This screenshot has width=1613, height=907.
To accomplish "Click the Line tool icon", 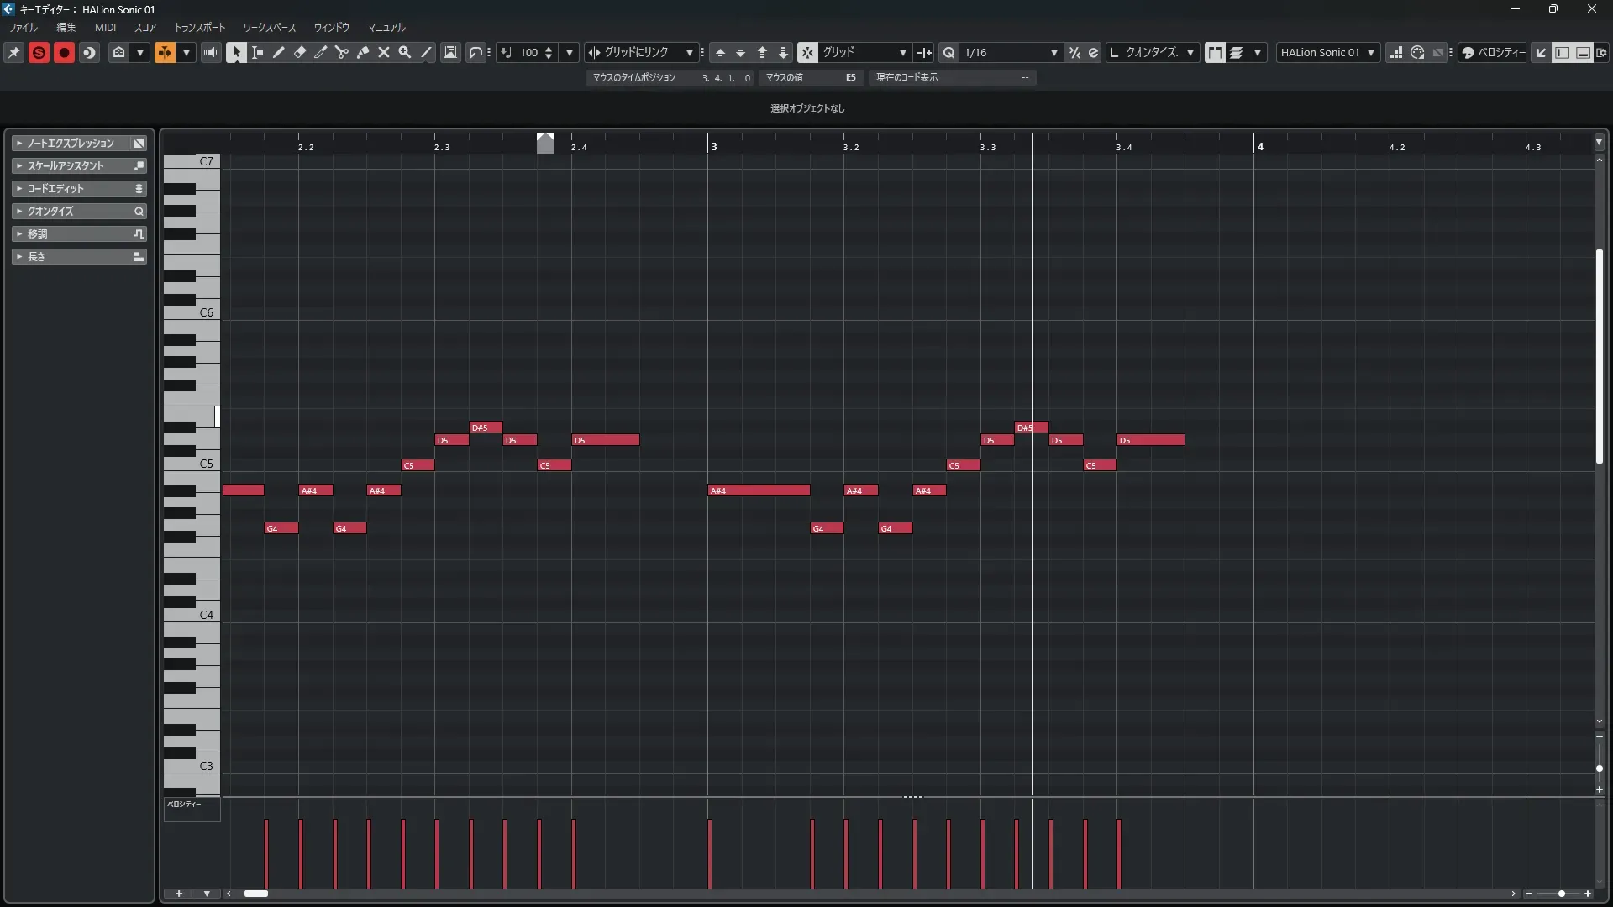I will tap(426, 52).
